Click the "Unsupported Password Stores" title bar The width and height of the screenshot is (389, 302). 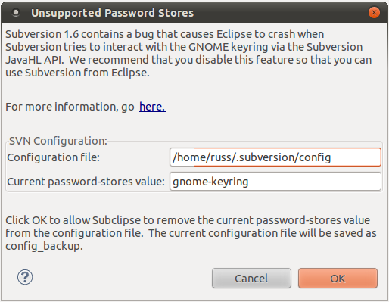[112, 13]
